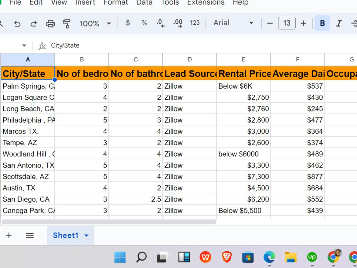
Task: Open Microsoft Edge from taskbar
Action: point(269,257)
